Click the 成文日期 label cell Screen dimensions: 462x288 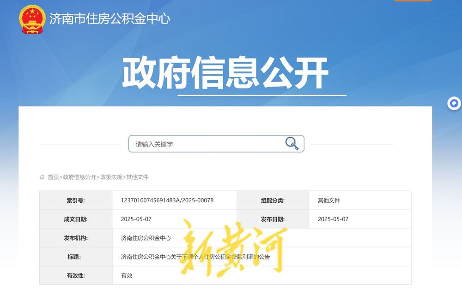tap(76, 219)
